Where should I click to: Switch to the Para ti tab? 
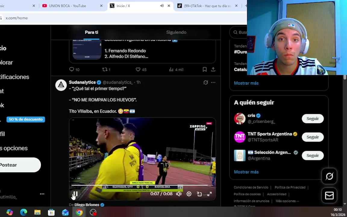click(x=91, y=32)
